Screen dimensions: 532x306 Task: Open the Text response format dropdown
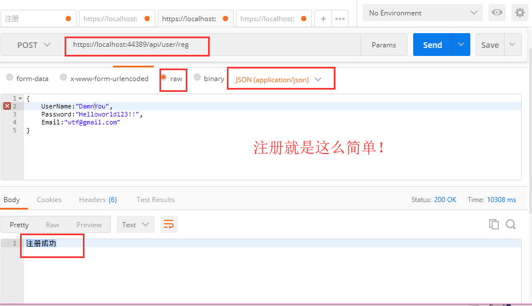135,224
